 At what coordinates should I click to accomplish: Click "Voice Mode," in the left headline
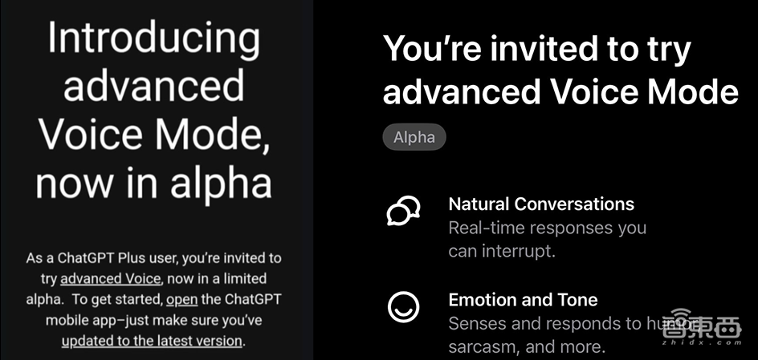tap(153, 136)
